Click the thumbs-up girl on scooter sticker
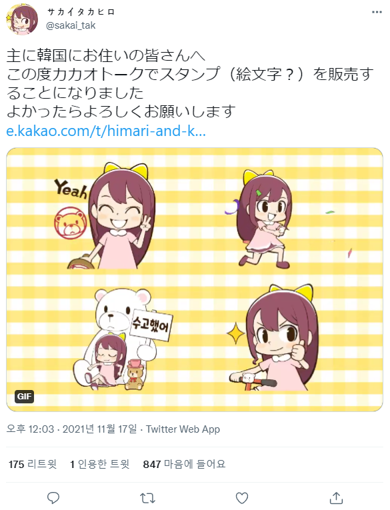The height and width of the screenshot is (510, 390). coord(273,338)
